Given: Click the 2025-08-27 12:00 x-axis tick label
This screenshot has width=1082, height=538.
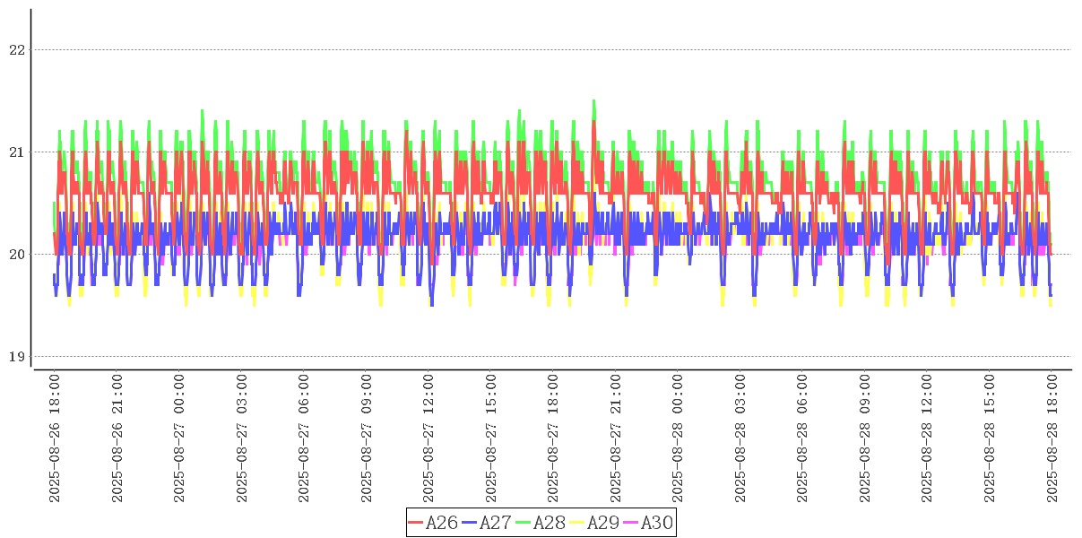Looking at the screenshot, I should click(428, 438).
